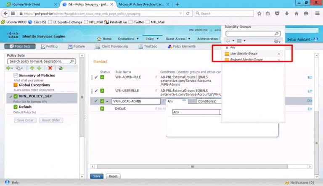Click the blue Save button

97,176
